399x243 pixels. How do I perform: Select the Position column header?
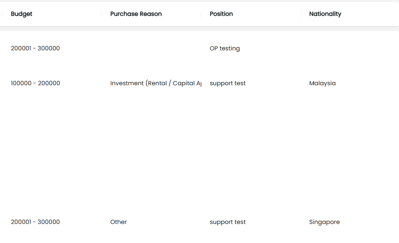[x=221, y=14]
